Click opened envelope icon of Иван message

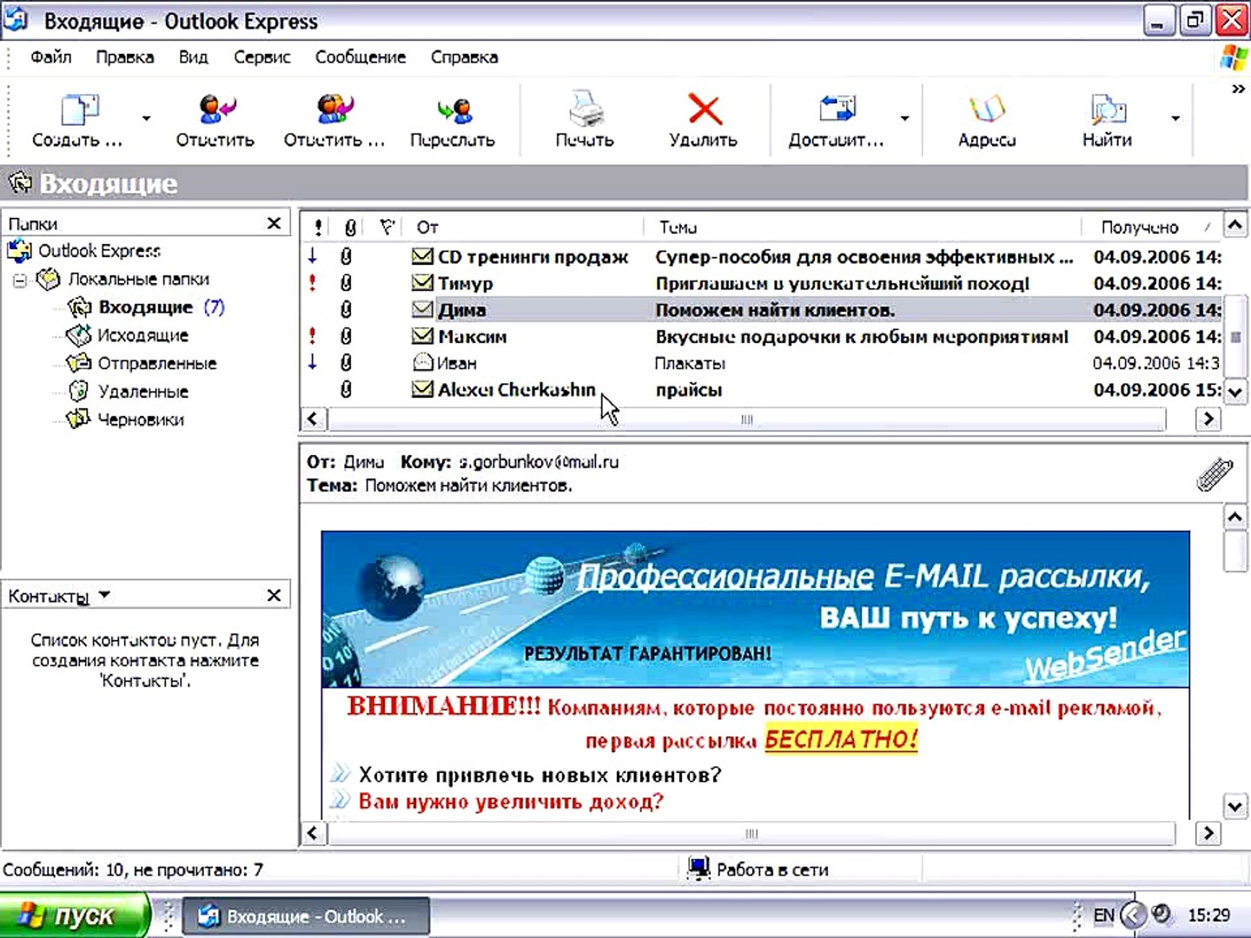(422, 362)
